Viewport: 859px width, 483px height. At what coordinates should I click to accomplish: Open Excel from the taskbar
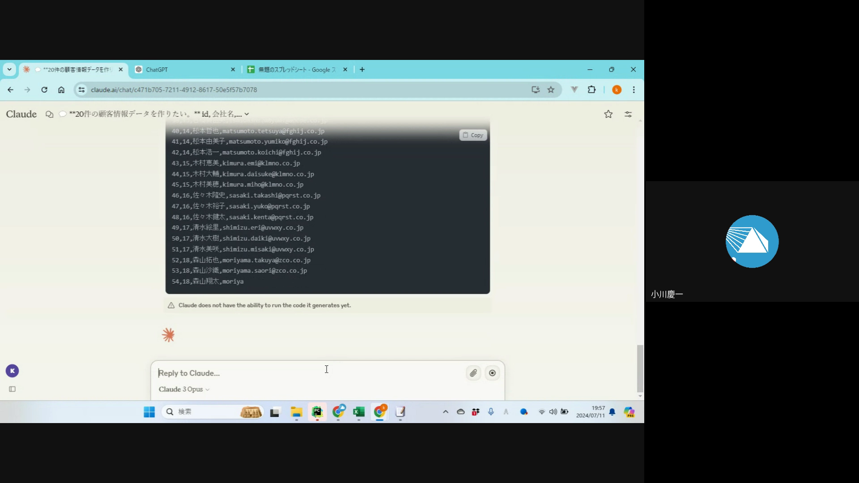(x=359, y=412)
